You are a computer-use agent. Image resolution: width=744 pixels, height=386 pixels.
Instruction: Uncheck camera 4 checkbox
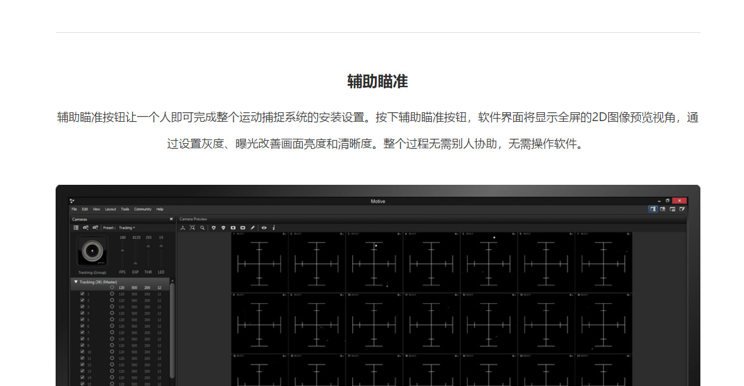[x=82, y=313]
